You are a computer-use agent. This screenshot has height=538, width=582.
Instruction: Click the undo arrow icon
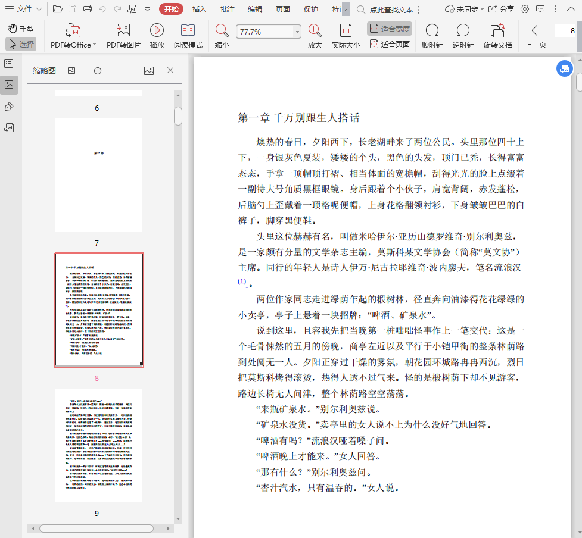[x=102, y=9]
